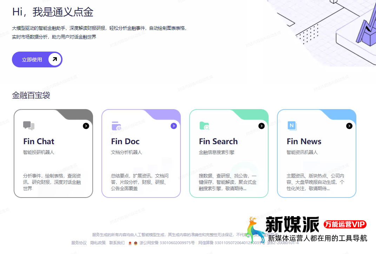This screenshot has height=254, width=376.
Task: Open Fin Doc via its circular arrow icon
Action: click(x=174, y=126)
